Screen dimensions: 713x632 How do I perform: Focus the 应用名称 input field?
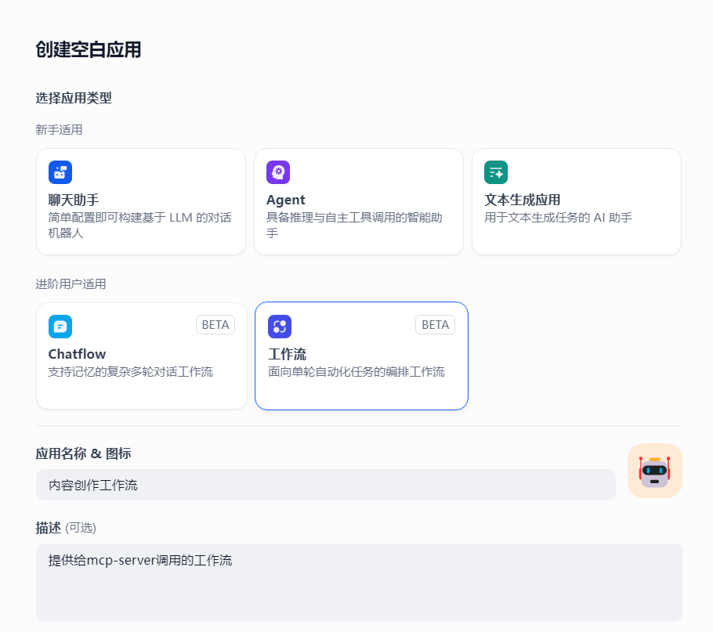coord(326,485)
